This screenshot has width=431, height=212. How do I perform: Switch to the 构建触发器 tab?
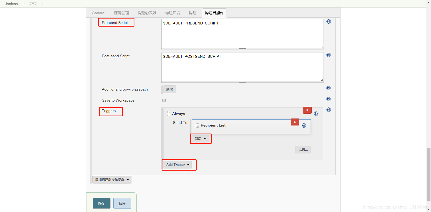[x=147, y=13]
